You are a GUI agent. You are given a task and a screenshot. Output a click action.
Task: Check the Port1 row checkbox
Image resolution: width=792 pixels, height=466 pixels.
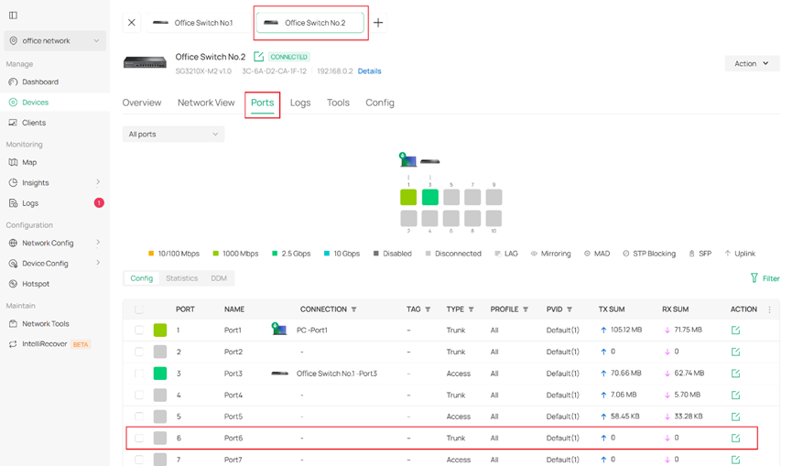click(x=139, y=331)
